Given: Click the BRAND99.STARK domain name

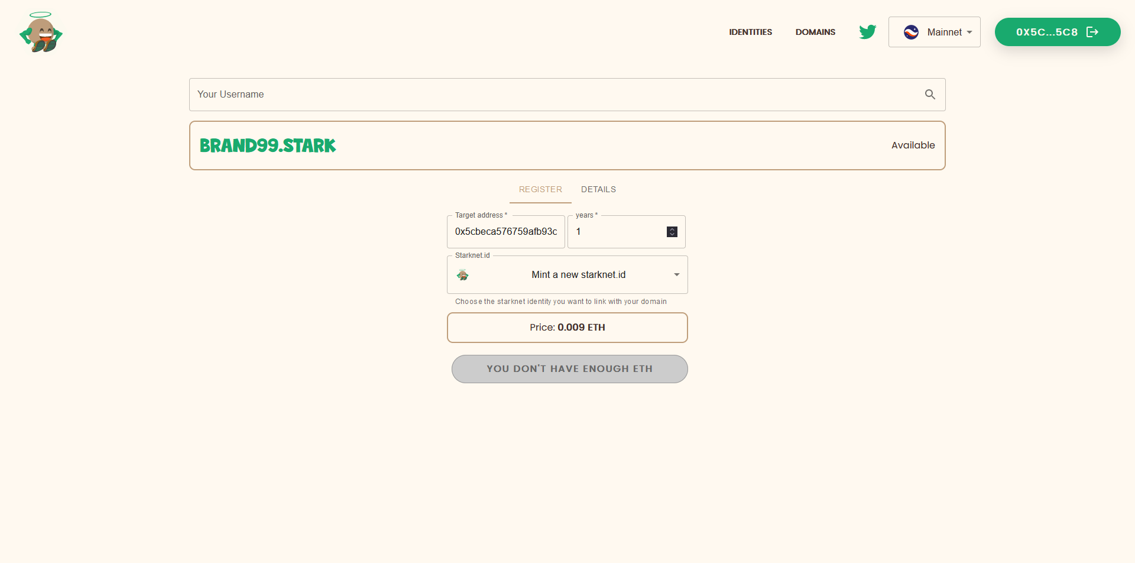Looking at the screenshot, I should 268,145.
